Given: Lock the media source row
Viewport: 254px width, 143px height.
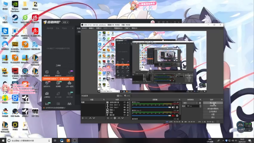Looking at the screenshot, I should 128,115.
